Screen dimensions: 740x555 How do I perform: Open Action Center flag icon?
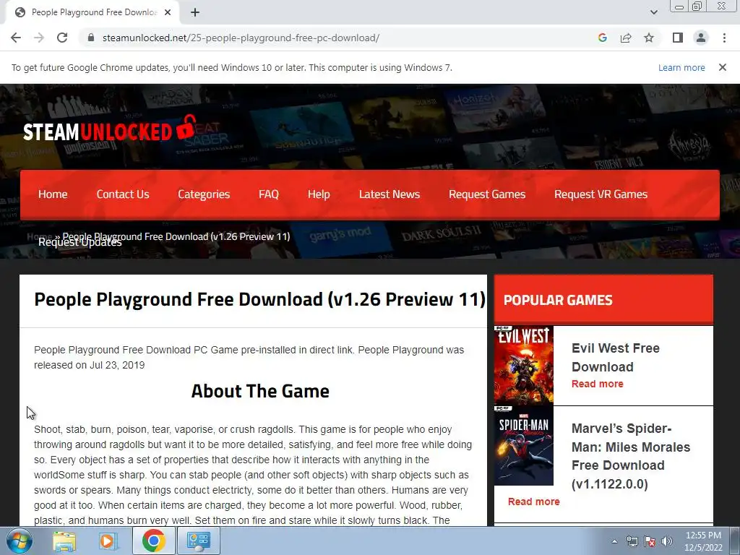tap(650, 541)
